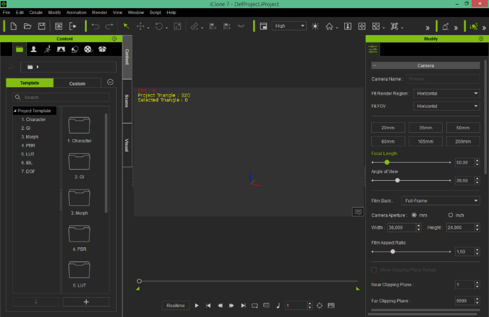Viewport: 489px width, 317px height.
Task: Click the Undo arrow icon
Action: tap(95, 26)
